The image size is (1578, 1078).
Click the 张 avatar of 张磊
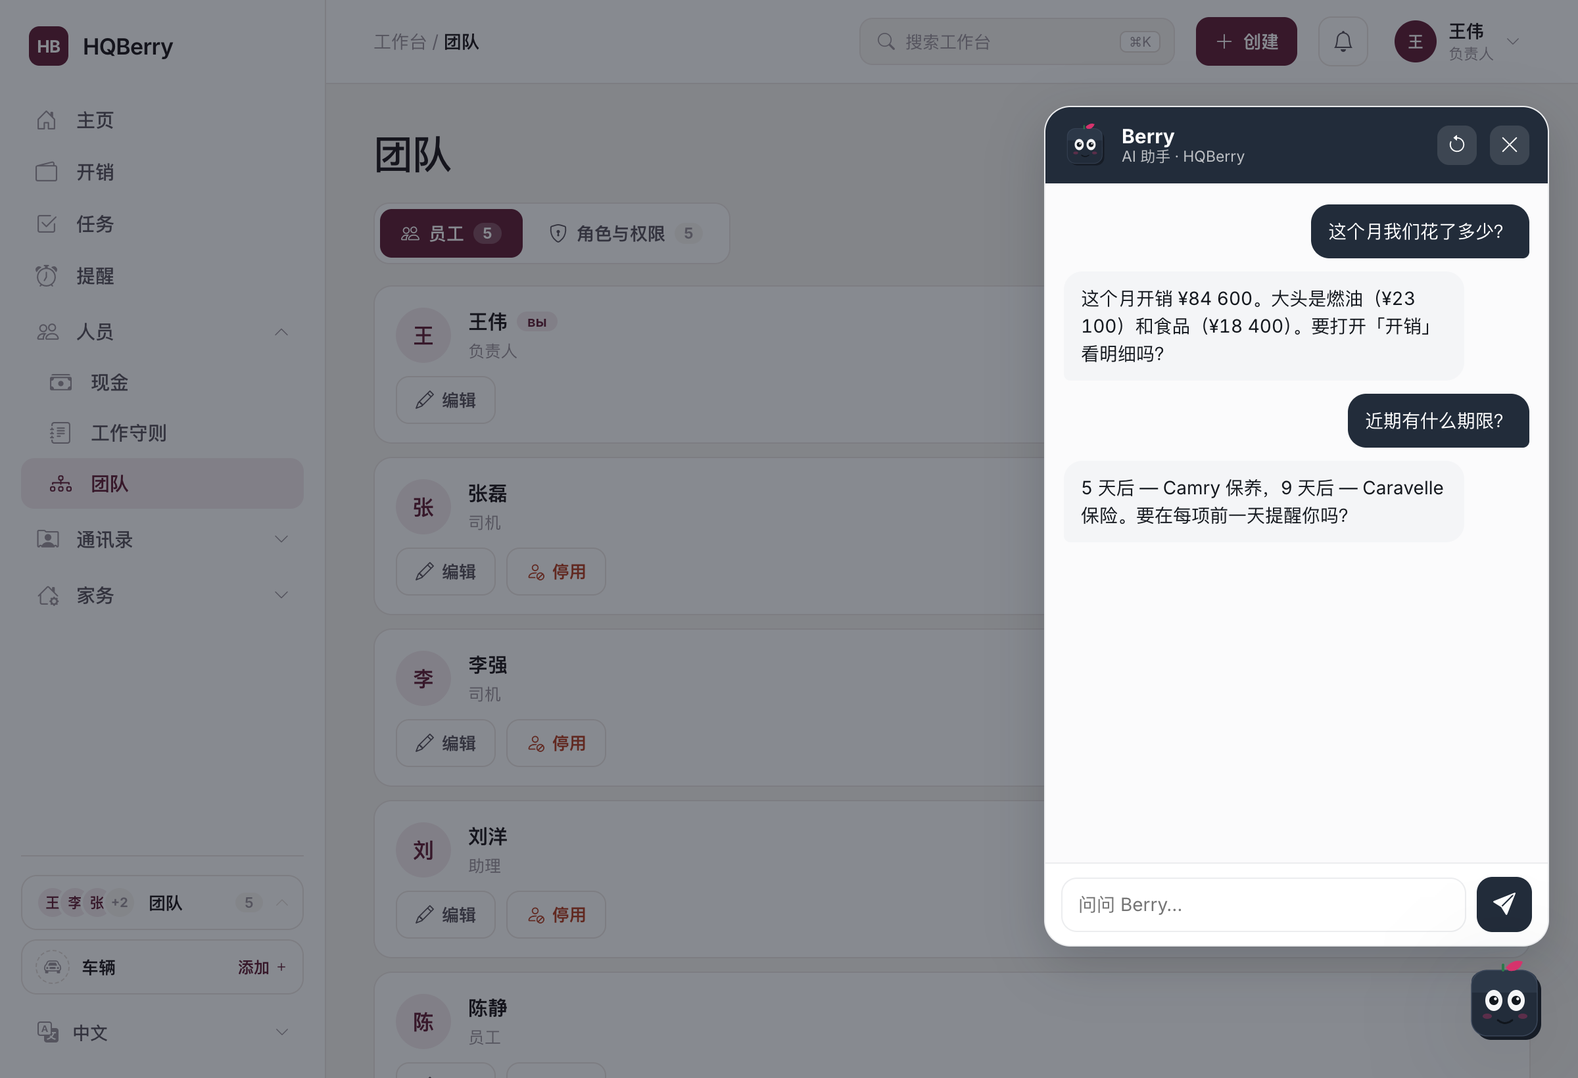click(x=423, y=507)
